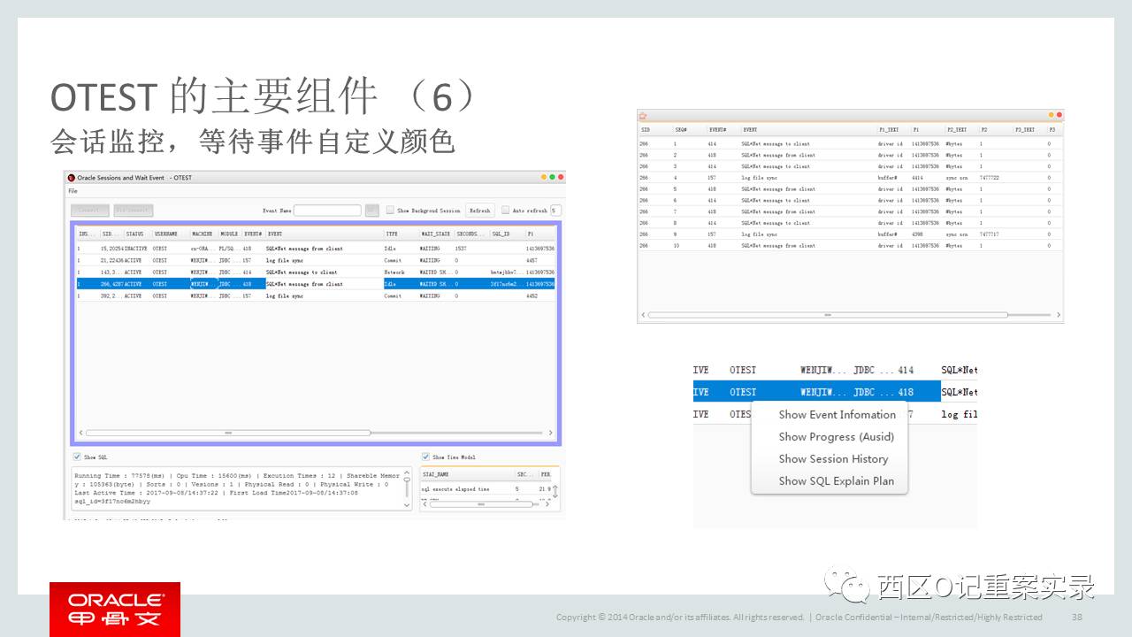Enable the Auto refresh checkbox
1132x637 pixels.
(505, 211)
